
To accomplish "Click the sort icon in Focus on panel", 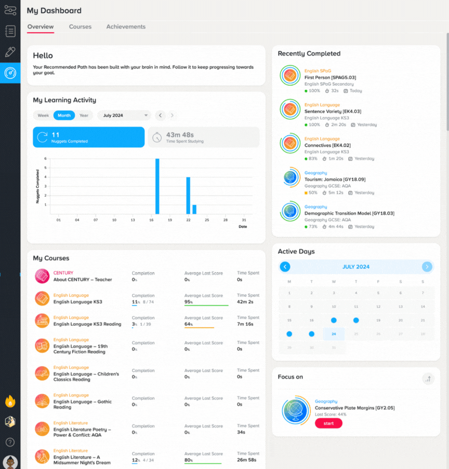I will (x=428, y=379).
